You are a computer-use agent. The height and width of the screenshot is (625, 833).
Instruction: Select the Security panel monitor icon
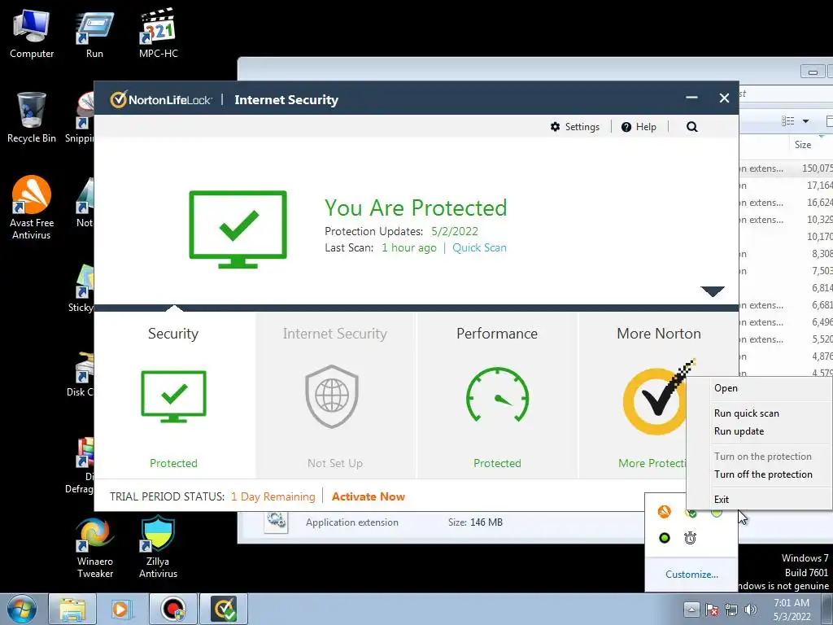174,396
